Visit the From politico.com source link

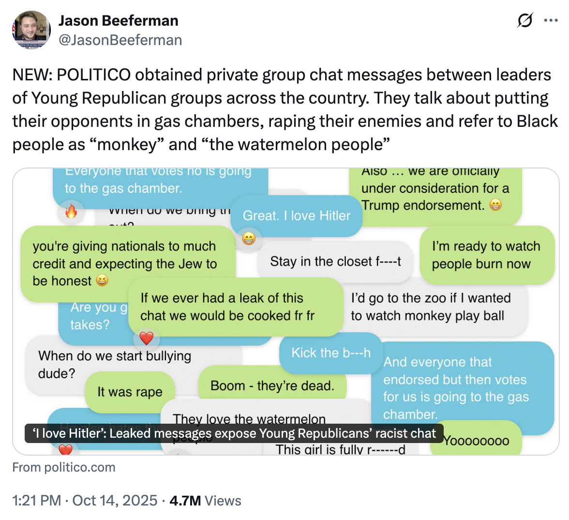pos(64,467)
